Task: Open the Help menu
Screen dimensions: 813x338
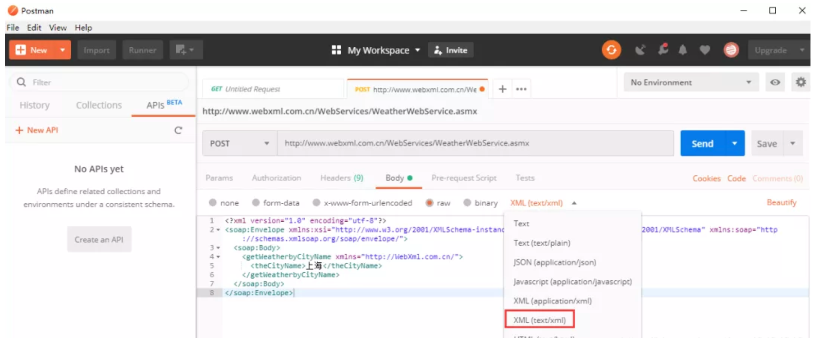Action: (83, 28)
